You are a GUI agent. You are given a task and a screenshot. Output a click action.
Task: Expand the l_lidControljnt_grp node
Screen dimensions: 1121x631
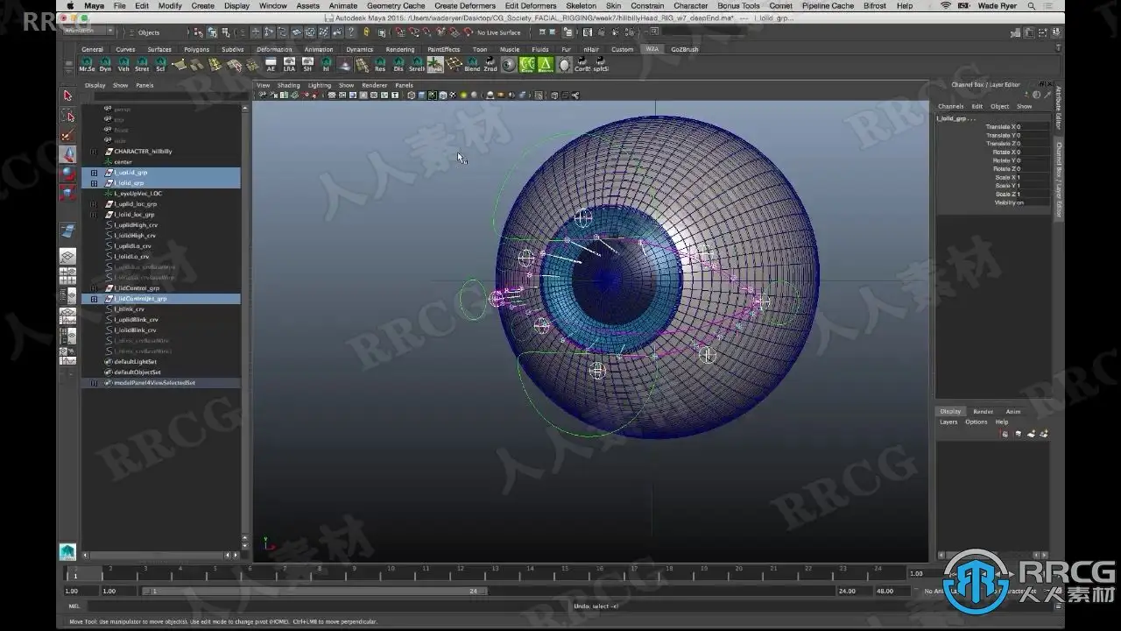[x=94, y=299]
